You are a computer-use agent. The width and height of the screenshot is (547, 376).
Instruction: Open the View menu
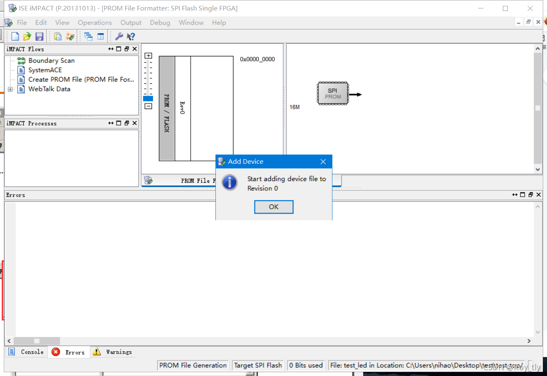(x=62, y=23)
